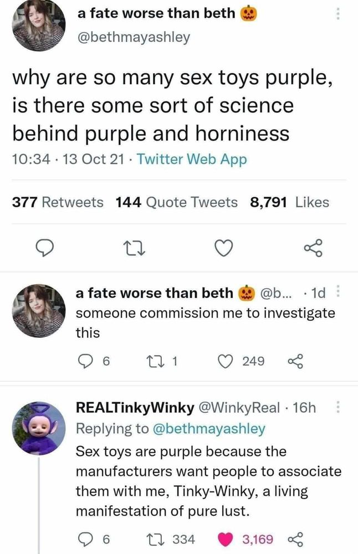Unlike REALTinkyWinky's reply pink heart
This screenshot has width=358, height=554.
coord(225,539)
